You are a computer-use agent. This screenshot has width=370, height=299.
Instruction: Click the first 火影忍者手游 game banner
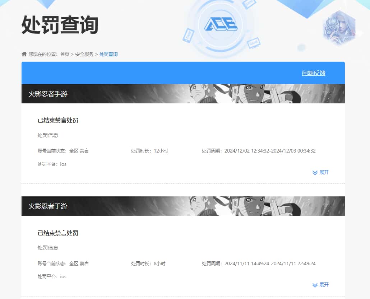(183, 94)
